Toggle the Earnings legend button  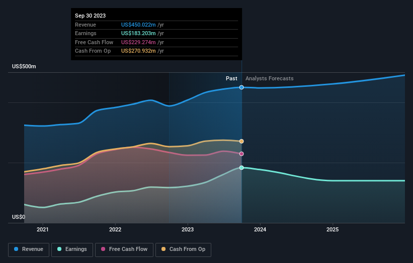point(72,249)
